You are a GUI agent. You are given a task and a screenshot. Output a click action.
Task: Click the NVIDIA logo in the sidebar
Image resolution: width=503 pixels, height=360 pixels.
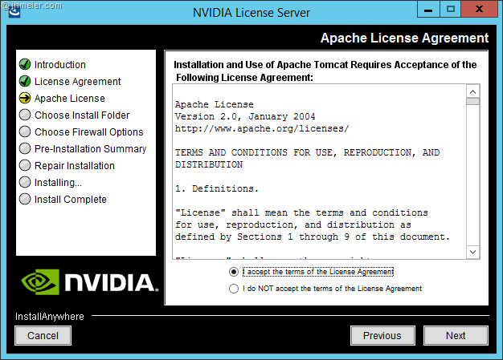tap(87, 281)
